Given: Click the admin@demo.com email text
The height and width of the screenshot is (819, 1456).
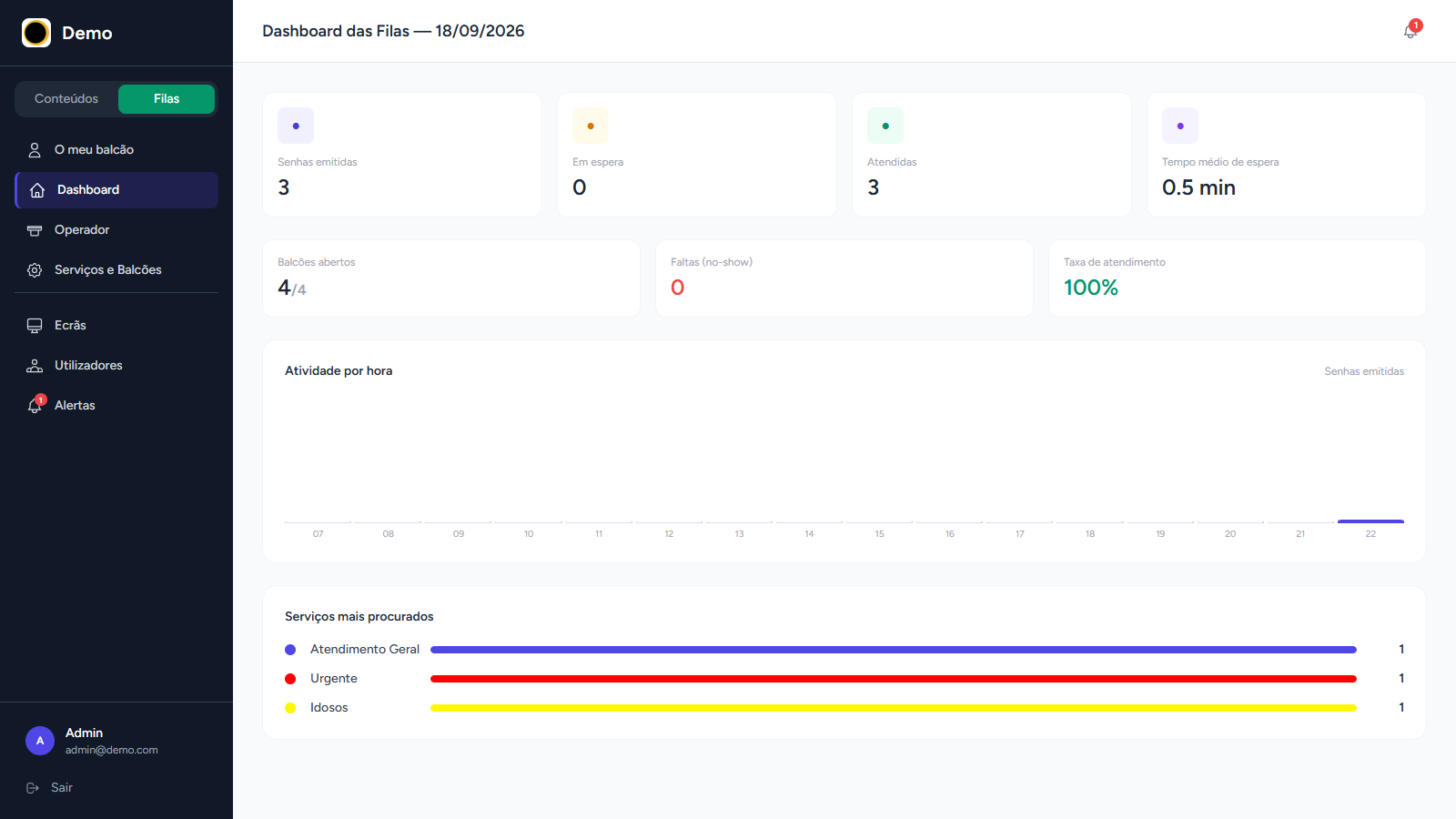Looking at the screenshot, I should click(112, 750).
